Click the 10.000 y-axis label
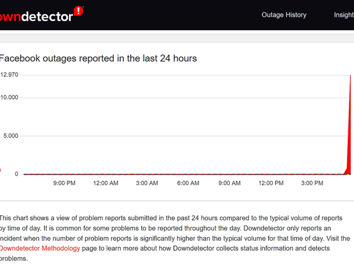Screen dimensions: 354x266 click(x=9, y=97)
